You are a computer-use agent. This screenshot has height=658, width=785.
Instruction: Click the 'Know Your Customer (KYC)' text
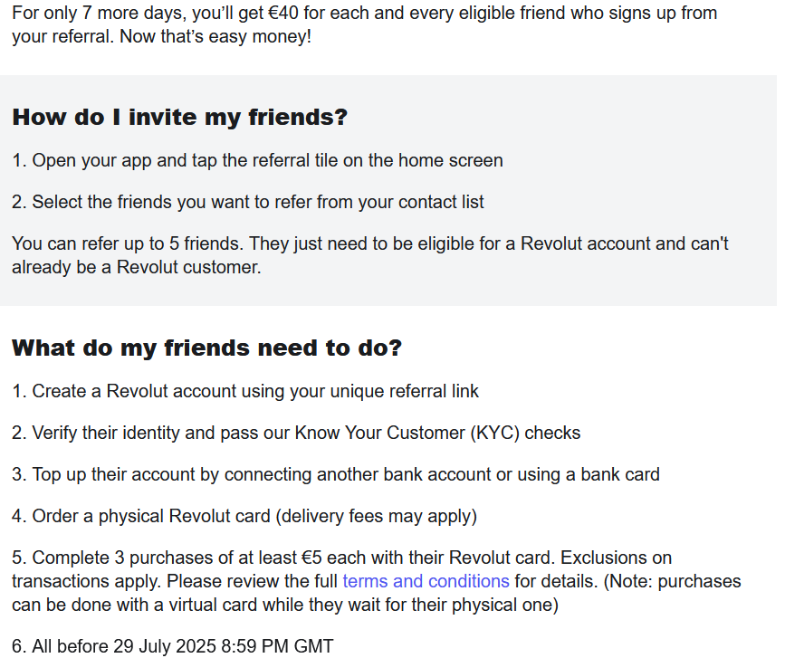tap(407, 433)
